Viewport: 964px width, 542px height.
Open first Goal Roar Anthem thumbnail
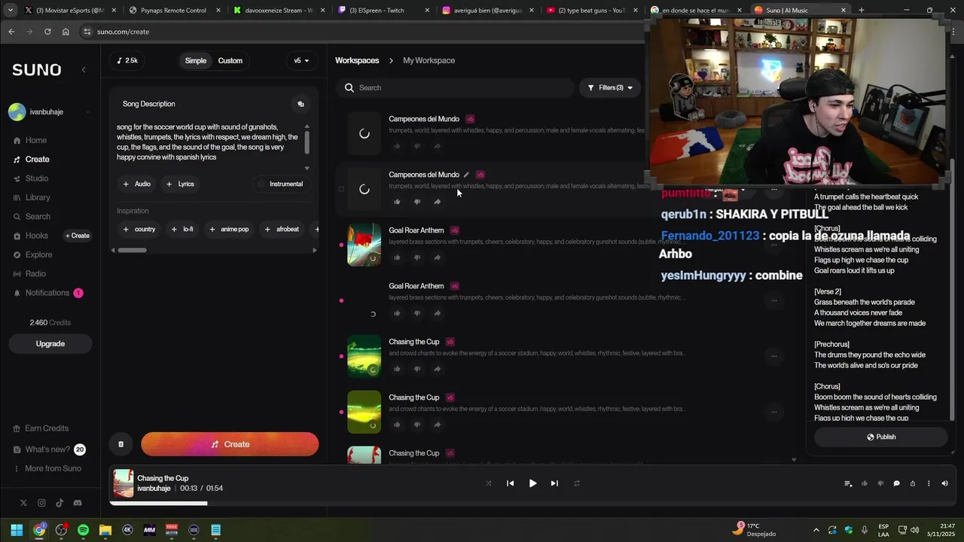364,244
